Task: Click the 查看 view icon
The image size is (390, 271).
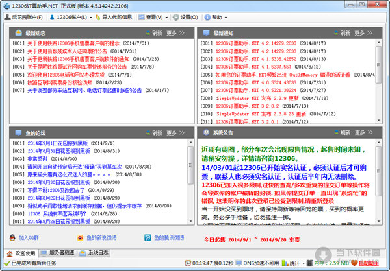Action: click(x=142, y=17)
